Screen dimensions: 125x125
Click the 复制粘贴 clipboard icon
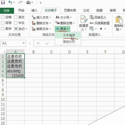point(119,19)
